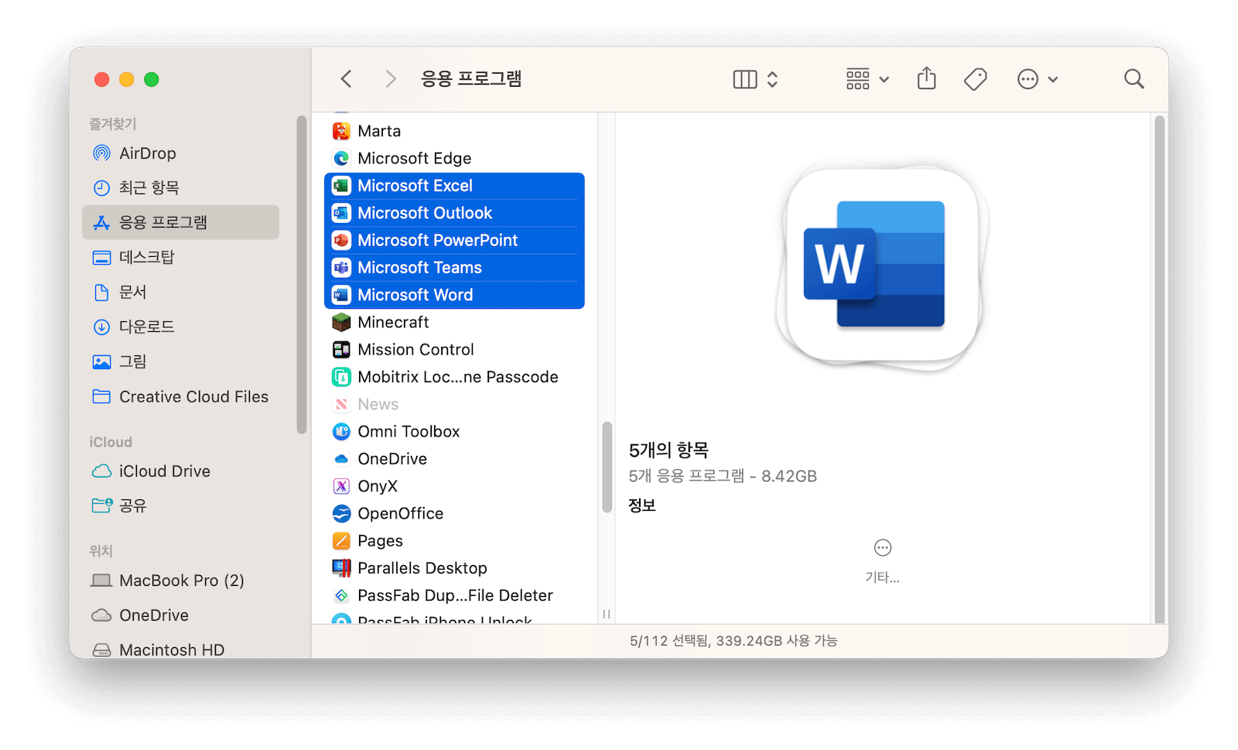The height and width of the screenshot is (750, 1238).
Task: Click the Tag toolbar icon
Action: (976, 79)
